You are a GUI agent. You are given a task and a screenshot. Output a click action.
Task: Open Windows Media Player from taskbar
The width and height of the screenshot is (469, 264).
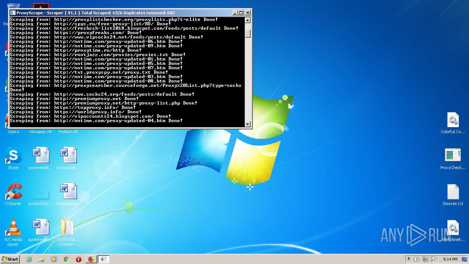[x=54, y=259]
